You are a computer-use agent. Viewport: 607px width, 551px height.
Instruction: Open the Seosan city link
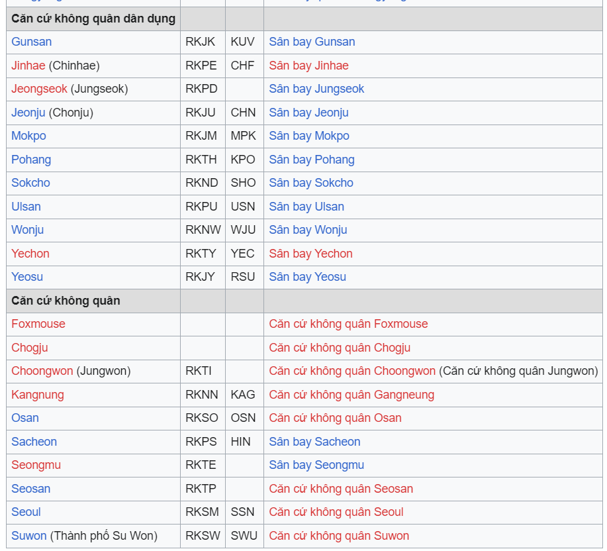(31, 489)
